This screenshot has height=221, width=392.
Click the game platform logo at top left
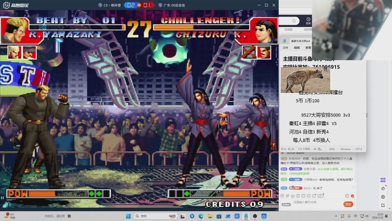[x=15, y=5]
